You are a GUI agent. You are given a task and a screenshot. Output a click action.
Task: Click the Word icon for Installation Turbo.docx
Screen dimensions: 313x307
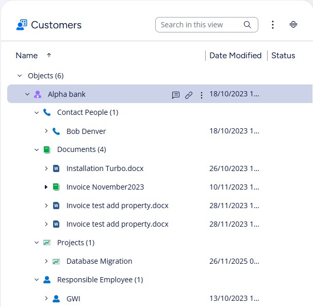pos(56,168)
